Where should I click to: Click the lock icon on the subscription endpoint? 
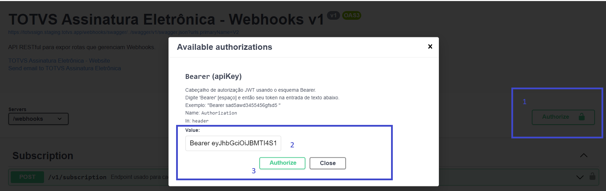592,176
